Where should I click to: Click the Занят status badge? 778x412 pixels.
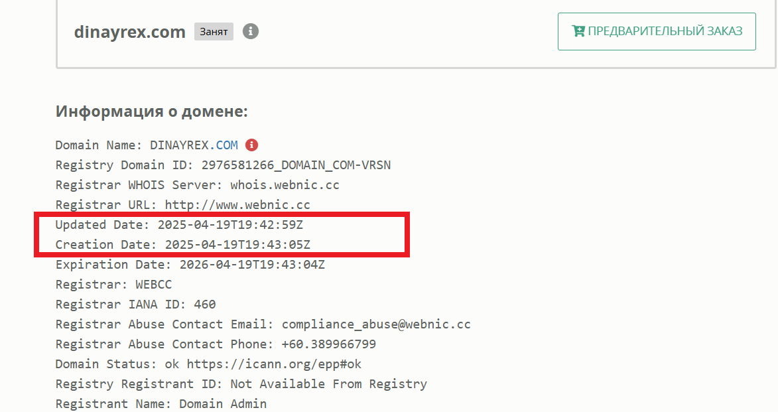coord(214,31)
